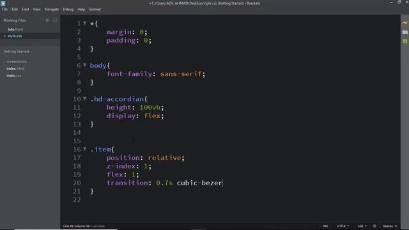Open the Edit menu

pos(15,9)
